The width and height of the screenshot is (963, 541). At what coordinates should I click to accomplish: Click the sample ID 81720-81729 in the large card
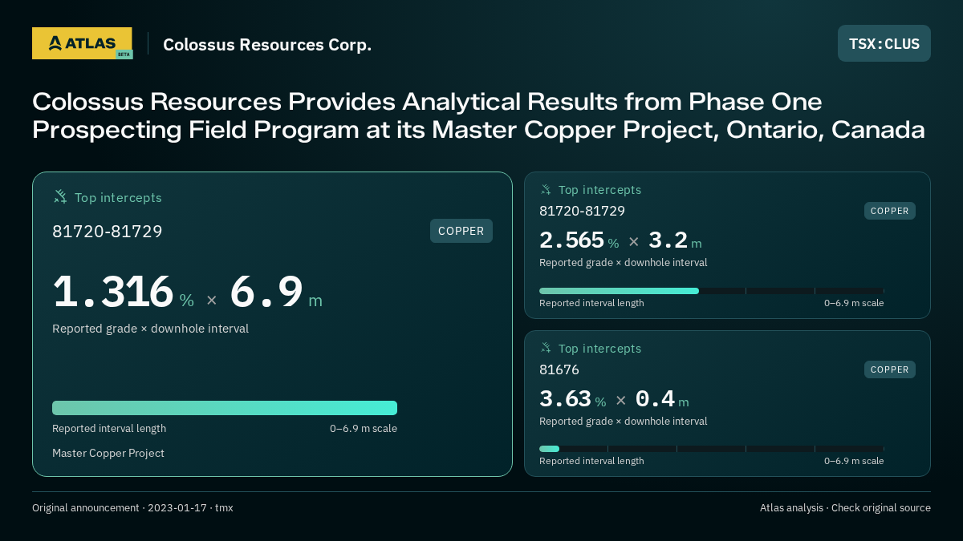click(108, 232)
